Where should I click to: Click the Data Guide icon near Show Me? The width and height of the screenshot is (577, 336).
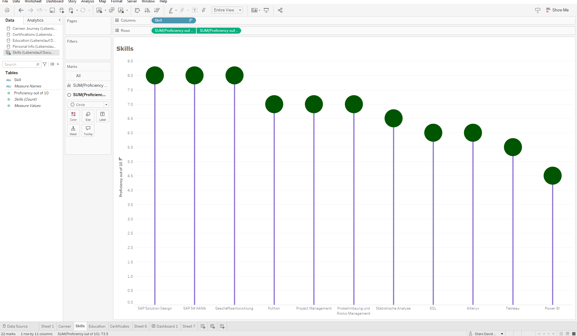tap(538, 10)
